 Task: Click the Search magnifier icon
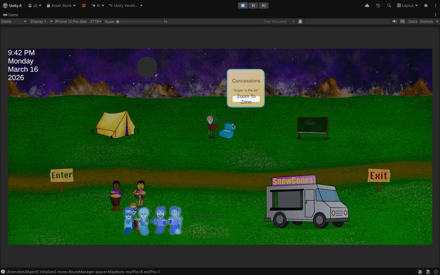(389, 6)
